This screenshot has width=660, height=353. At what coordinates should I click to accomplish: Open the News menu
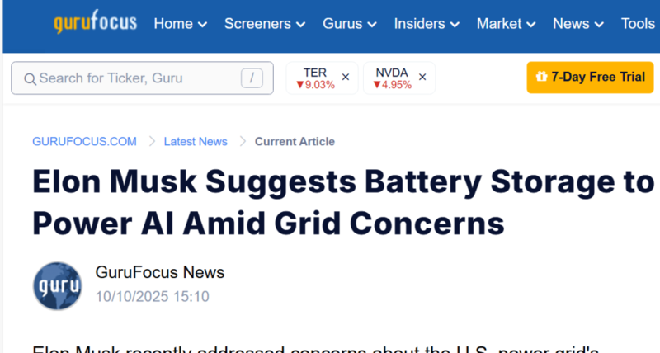pyautogui.click(x=579, y=23)
